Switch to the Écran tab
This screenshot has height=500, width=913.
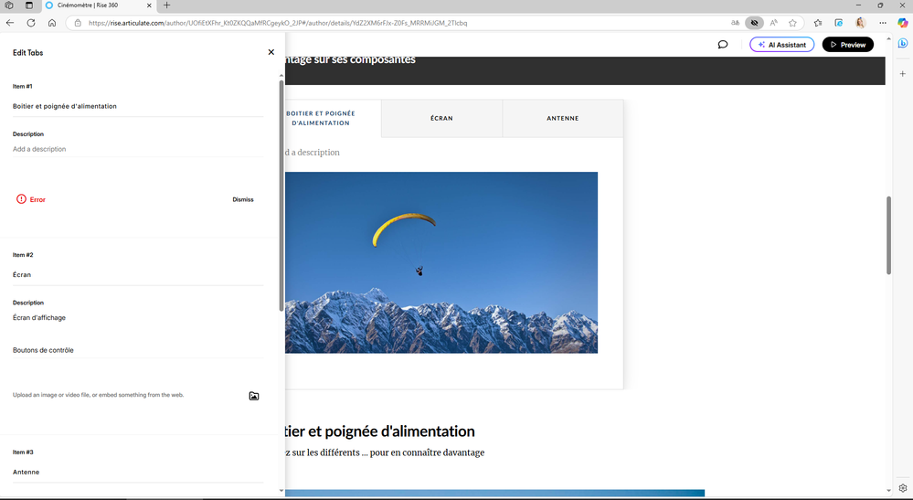442,118
